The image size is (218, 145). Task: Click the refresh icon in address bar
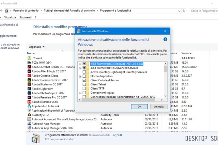(184, 11)
